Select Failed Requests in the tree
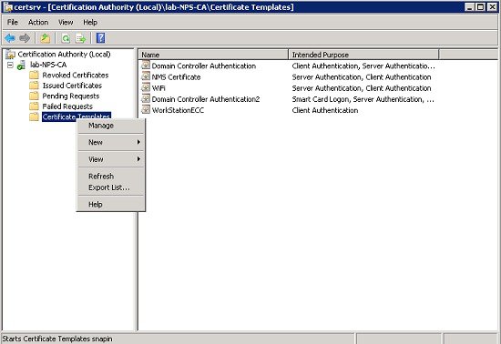This screenshot has height=344, width=501. coord(67,106)
